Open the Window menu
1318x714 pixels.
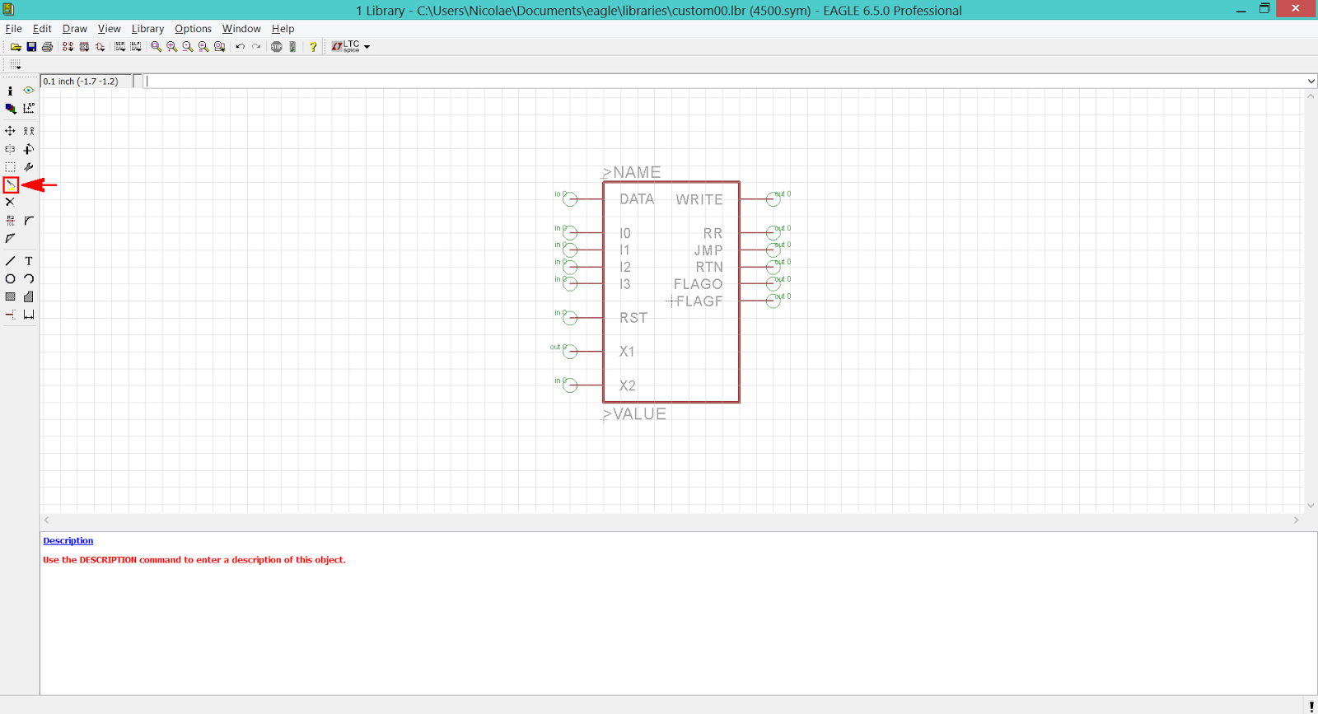point(241,29)
